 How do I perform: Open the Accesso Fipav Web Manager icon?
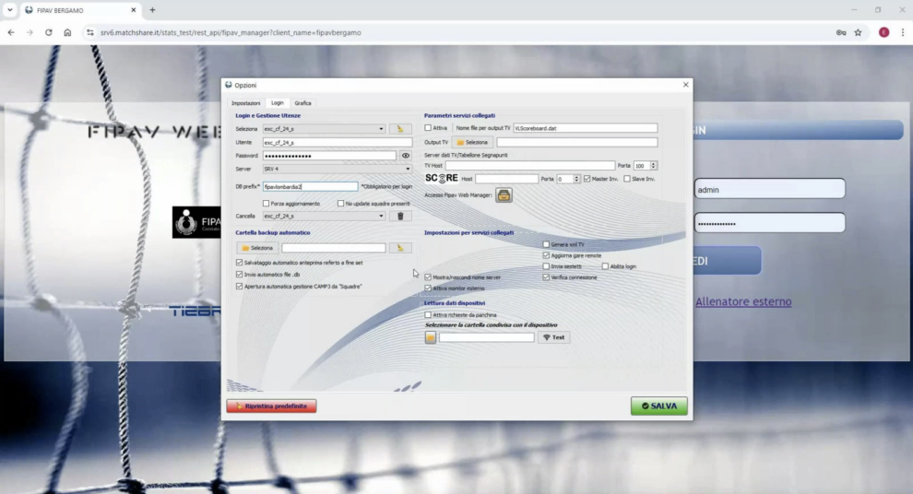pos(504,195)
